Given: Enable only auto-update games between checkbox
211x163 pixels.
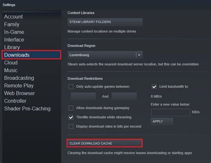Looking at the screenshot, I should [71, 87].
